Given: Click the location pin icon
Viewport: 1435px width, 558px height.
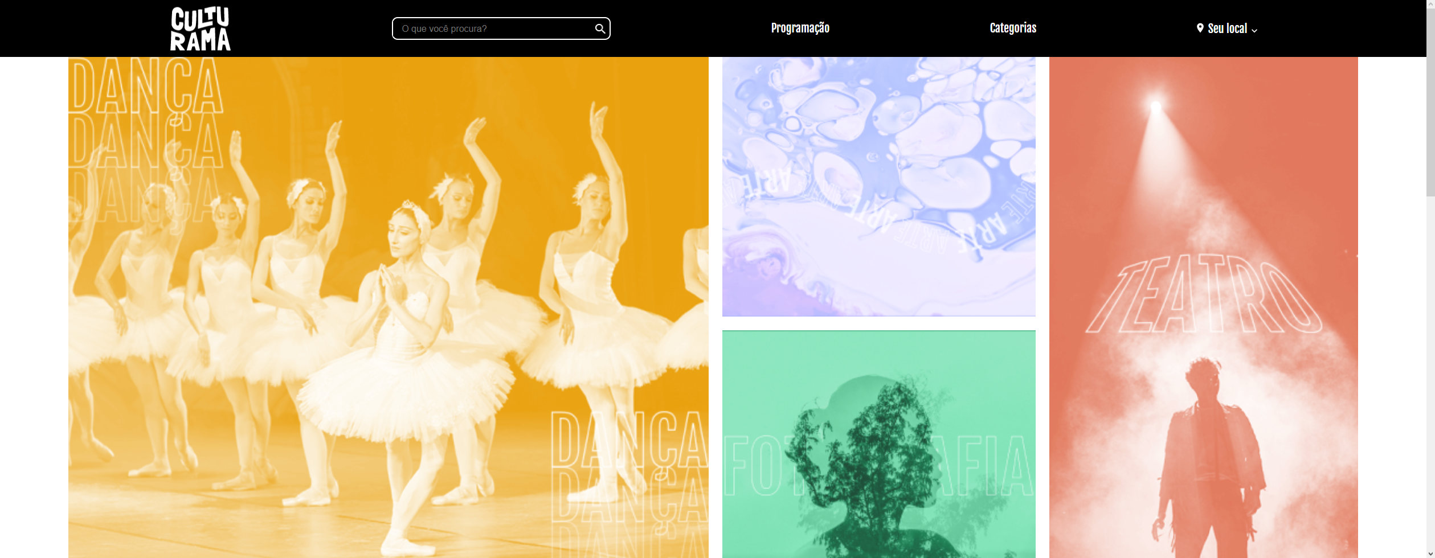Looking at the screenshot, I should click(1200, 28).
